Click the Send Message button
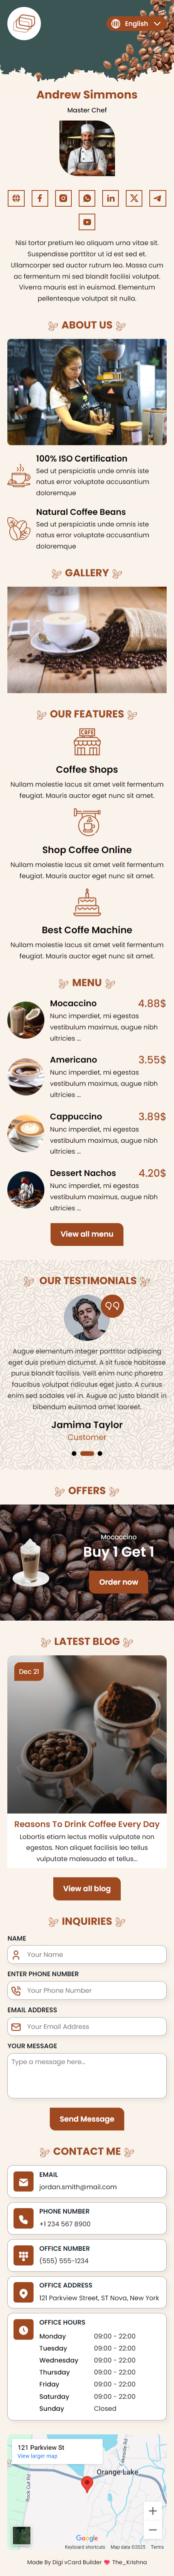 pos(87,2119)
